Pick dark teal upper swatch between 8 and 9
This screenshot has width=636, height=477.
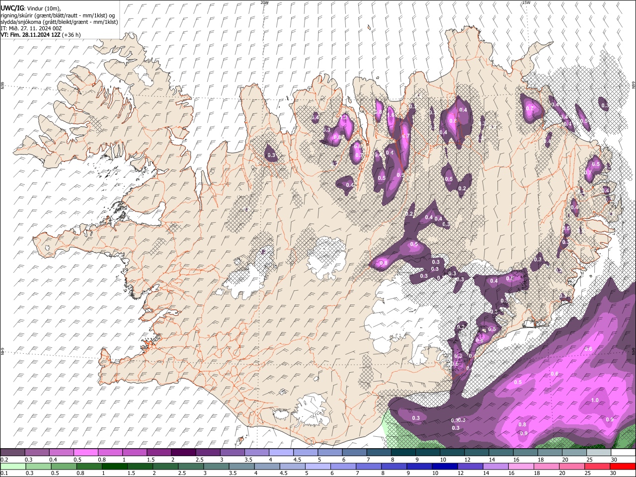tap(403, 452)
